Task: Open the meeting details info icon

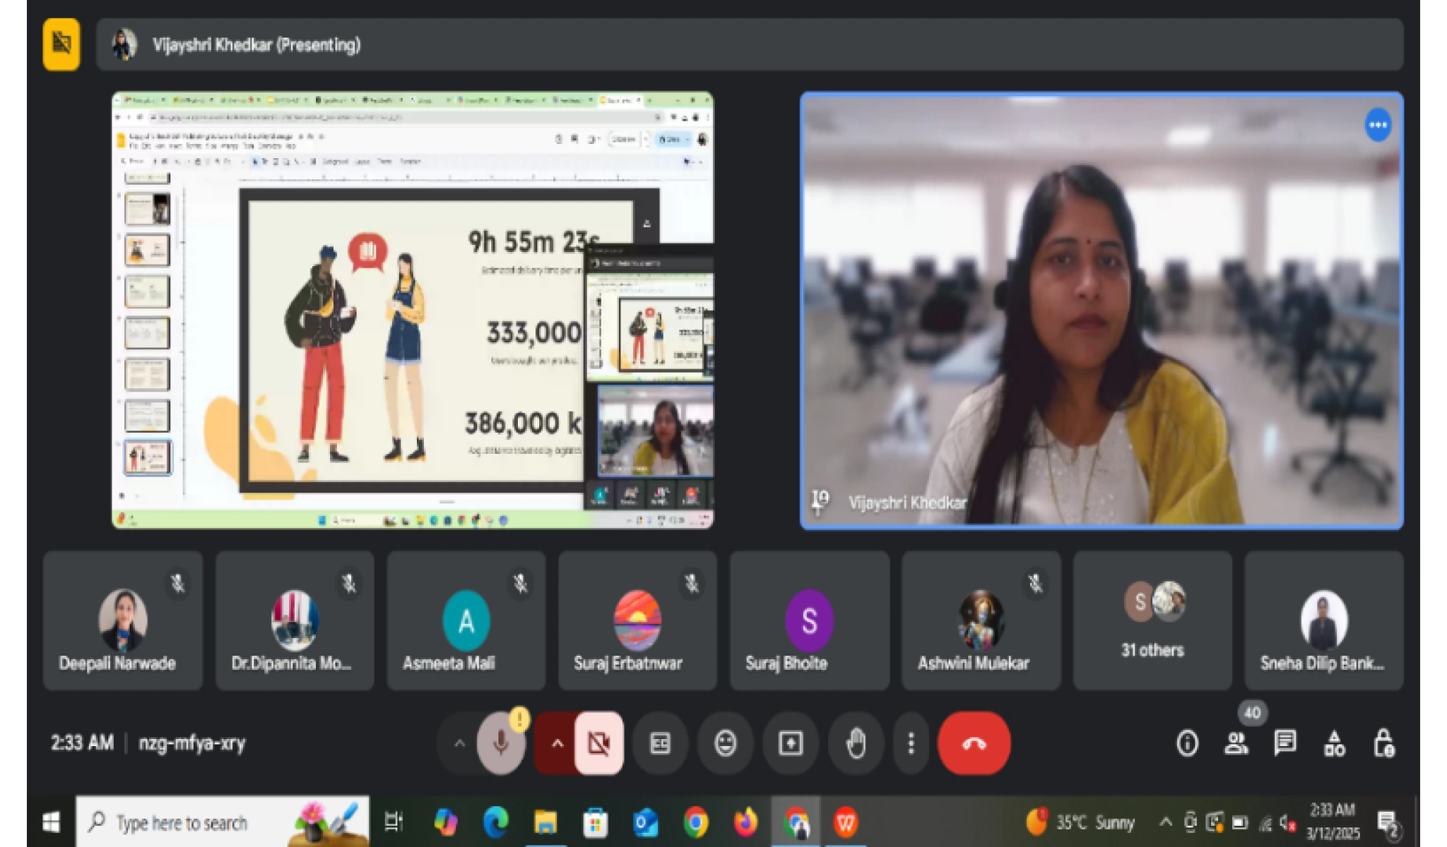Action: point(1187,743)
